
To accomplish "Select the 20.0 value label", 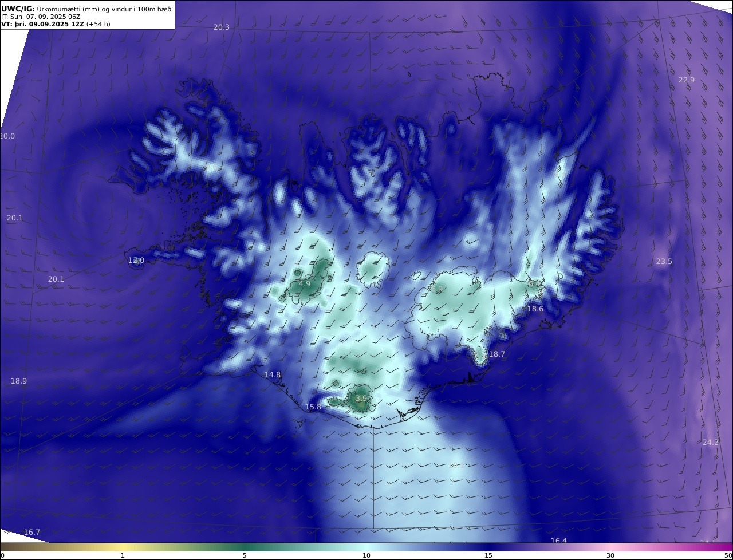I will [x=7, y=136].
